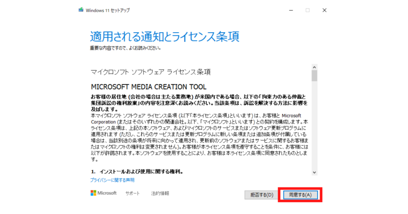The image size is (408, 214).
Task: Click the 重要な内容ですので、よくお読みください subtitle
Action: point(126,48)
